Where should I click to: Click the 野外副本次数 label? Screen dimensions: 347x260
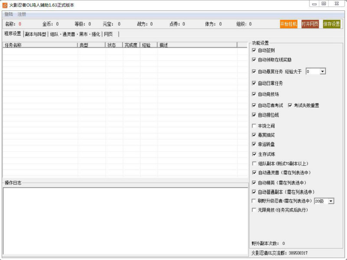(x=265, y=244)
